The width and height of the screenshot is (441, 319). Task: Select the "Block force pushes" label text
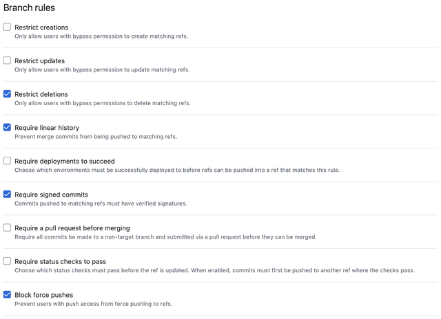click(x=44, y=295)
